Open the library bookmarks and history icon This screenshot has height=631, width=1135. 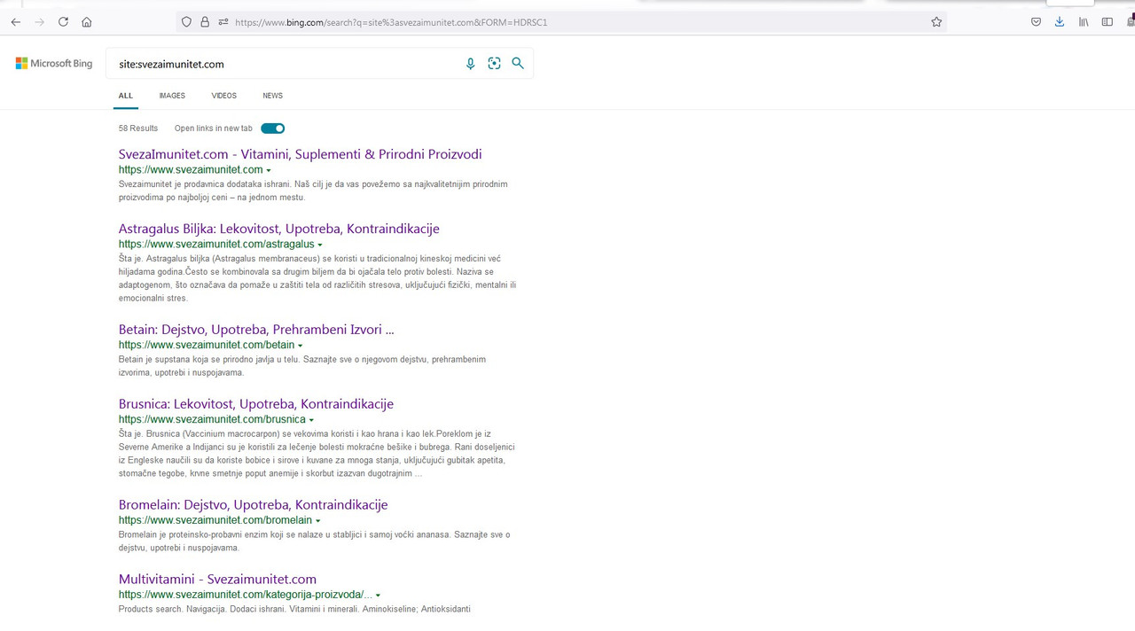click(1084, 22)
